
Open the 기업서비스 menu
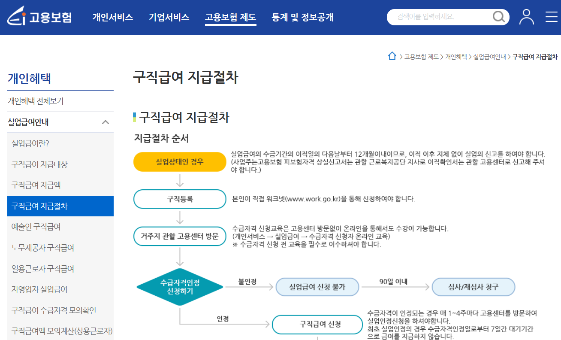[169, 18]
